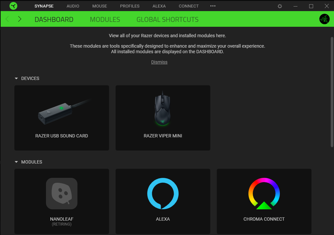Open the Nanoleaf retiring module icon
The image size is (334, 235).
click(x=62, y=194)
